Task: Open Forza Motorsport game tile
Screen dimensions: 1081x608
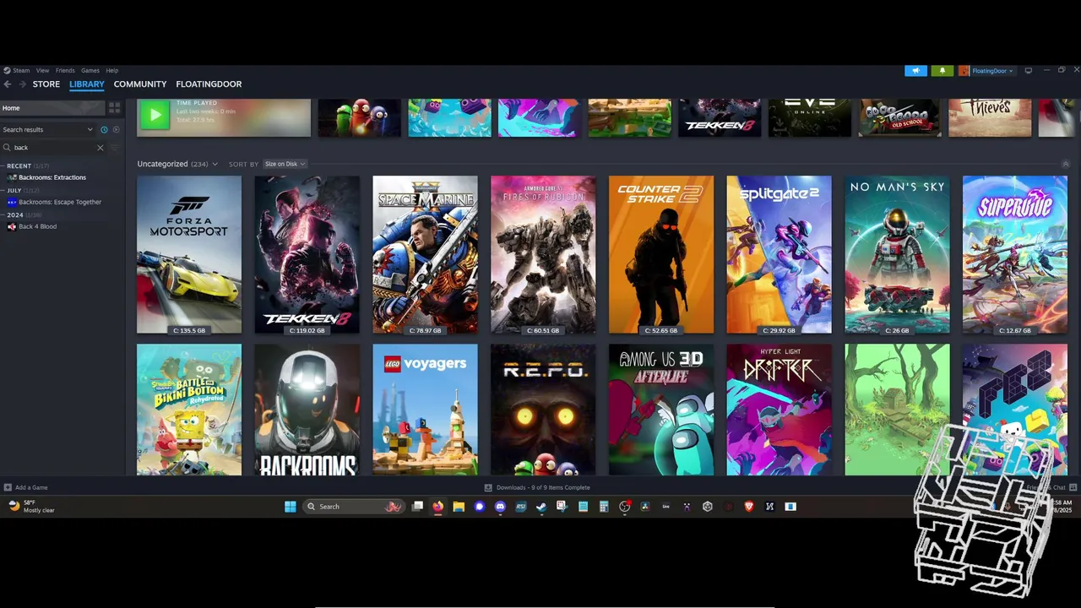Action: [189, 254]
